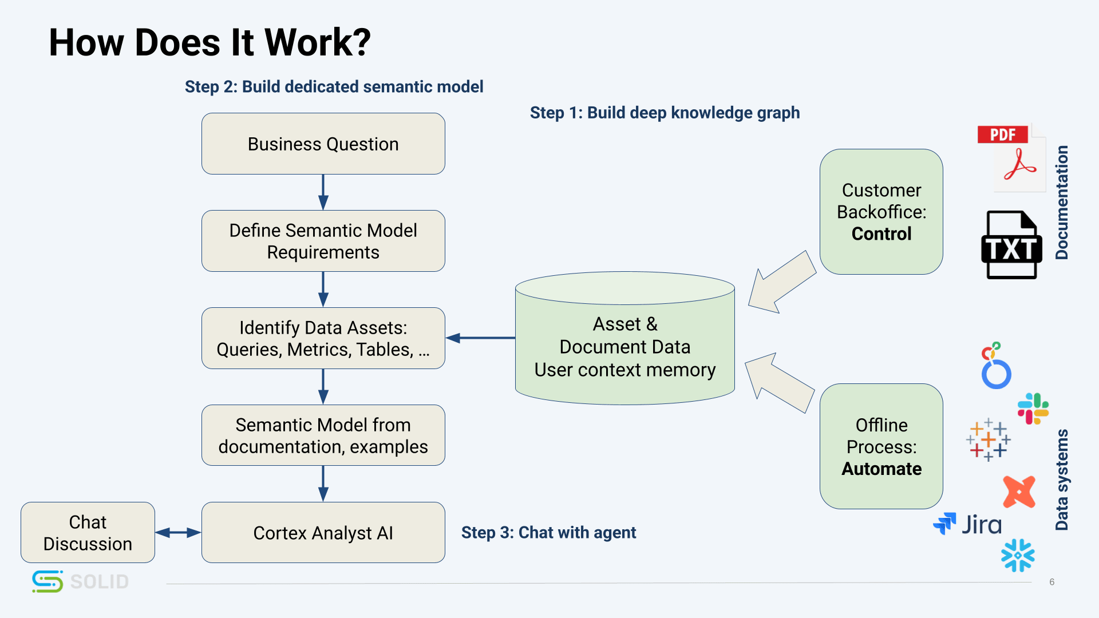
Task: Click the Asset & Document Data cylinder
Action: click(624, 347)
